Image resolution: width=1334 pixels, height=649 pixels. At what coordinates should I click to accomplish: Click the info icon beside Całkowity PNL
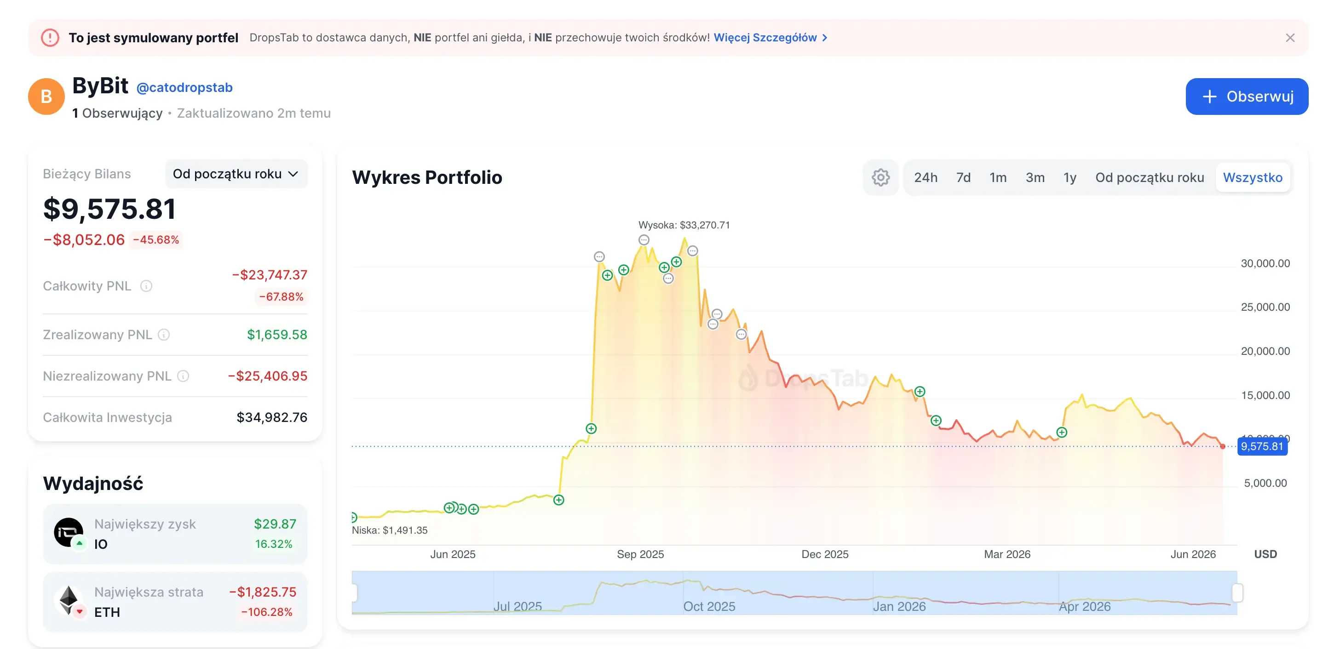click(x=147, y=286)
